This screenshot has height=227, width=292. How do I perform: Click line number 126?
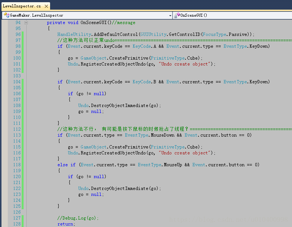pos(17,212)
